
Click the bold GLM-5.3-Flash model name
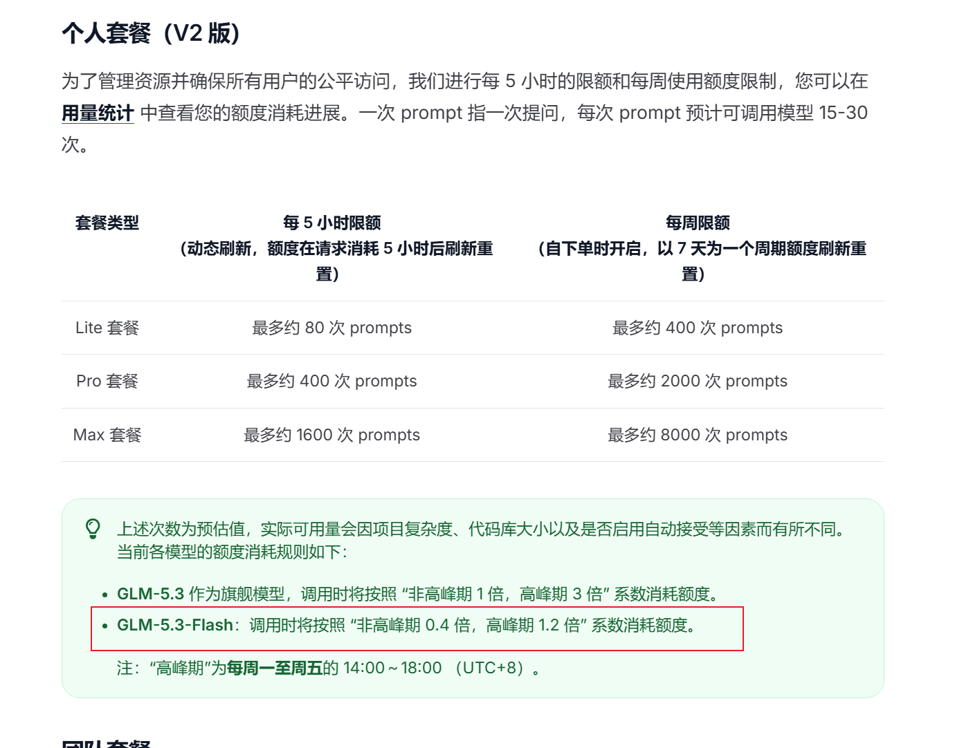tap(175, 625)
